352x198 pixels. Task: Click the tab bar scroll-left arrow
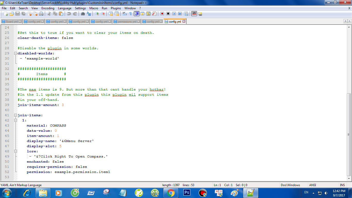345,21
